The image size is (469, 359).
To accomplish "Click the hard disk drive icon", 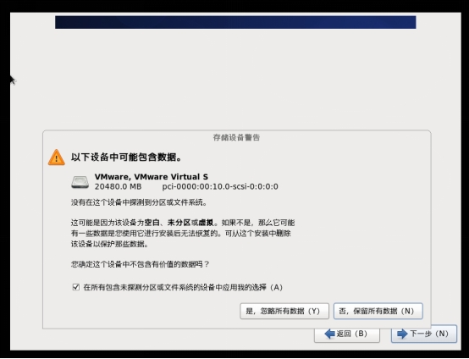I will click(80, 182).
